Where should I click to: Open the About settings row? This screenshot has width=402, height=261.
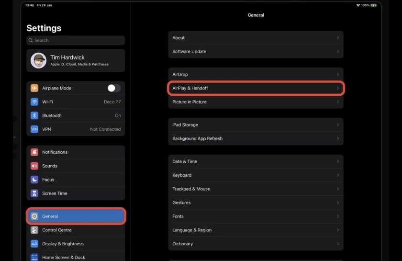[256, 38]
